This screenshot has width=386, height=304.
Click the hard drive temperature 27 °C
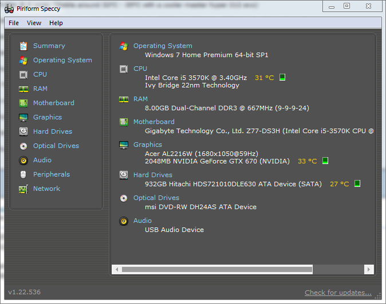coord(339,184)
